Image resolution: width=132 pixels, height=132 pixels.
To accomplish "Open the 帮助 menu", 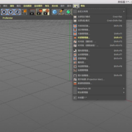I will coord(83,6).
